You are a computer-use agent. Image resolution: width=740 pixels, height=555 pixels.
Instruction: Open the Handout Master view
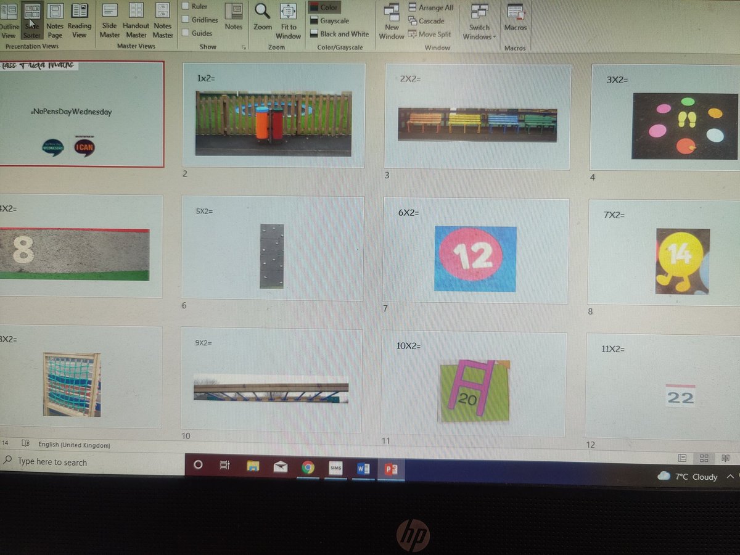(136, 20)
